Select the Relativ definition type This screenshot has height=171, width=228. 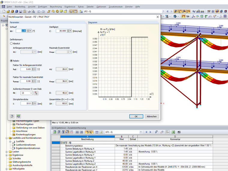click(11, 61)
